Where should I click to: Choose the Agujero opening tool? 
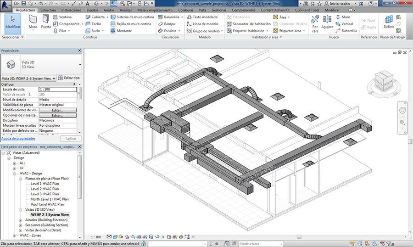click(327, 22)
